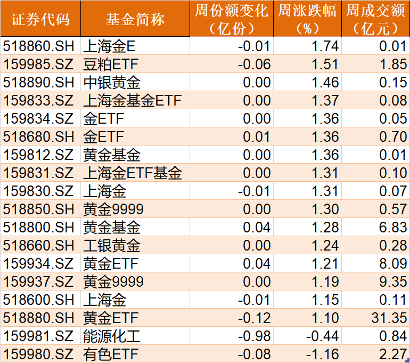Click weekly change value 1.15

[x=325, y=300]
